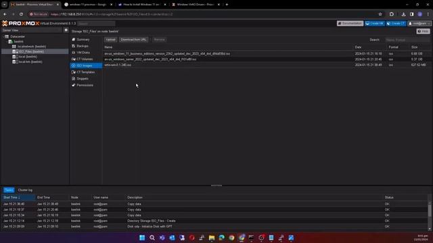Click Create VM button
This screenshot has width=433, height=243.
pyautogui.click(x=374, y=24)
